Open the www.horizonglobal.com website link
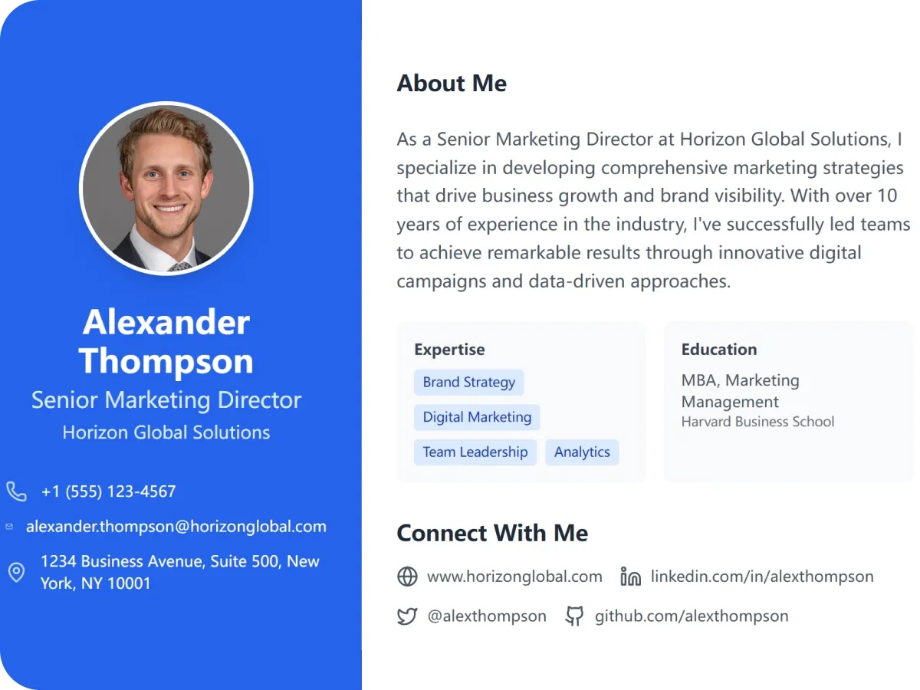 (x=514, y=577)
